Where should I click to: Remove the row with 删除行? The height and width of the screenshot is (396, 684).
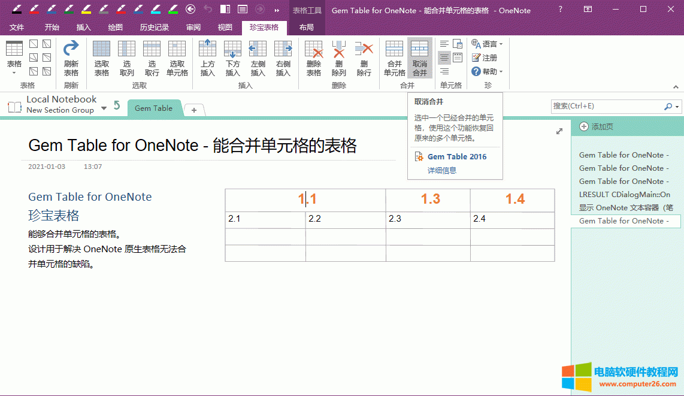(x=364, y=58)
